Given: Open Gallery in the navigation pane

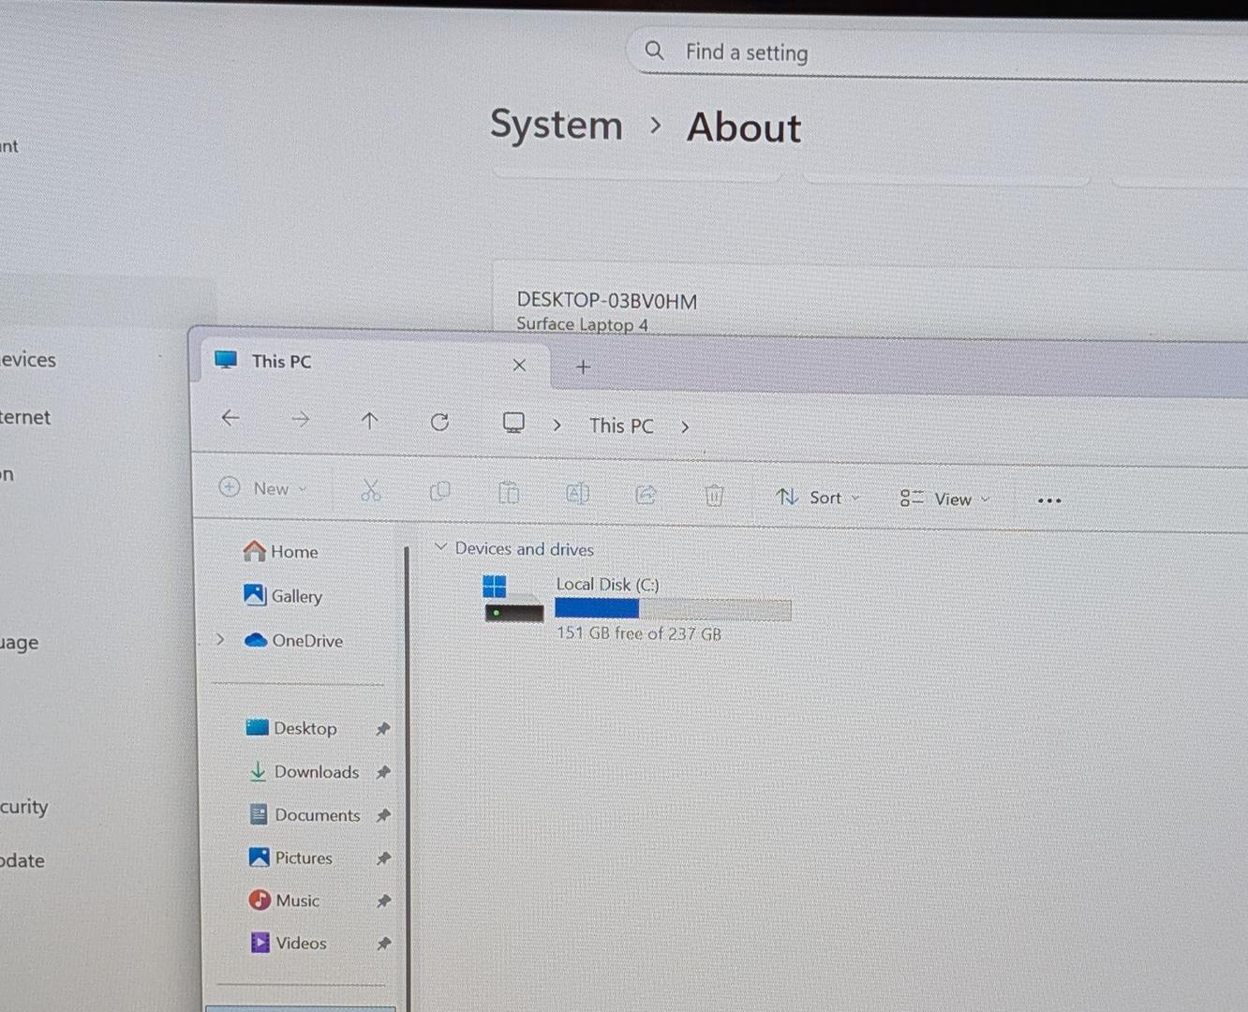Looking at the screenshot, I should [282, 595].
